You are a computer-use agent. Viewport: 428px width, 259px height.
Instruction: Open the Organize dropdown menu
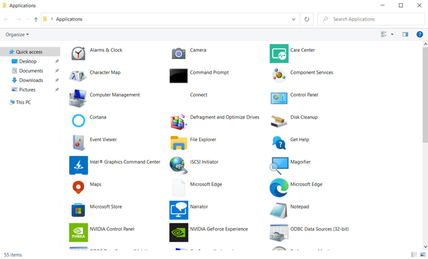coord(18,34)
